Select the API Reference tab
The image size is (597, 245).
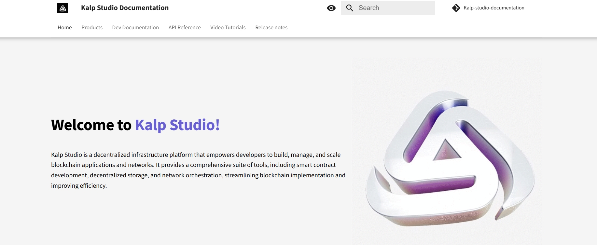coord(185,28)
